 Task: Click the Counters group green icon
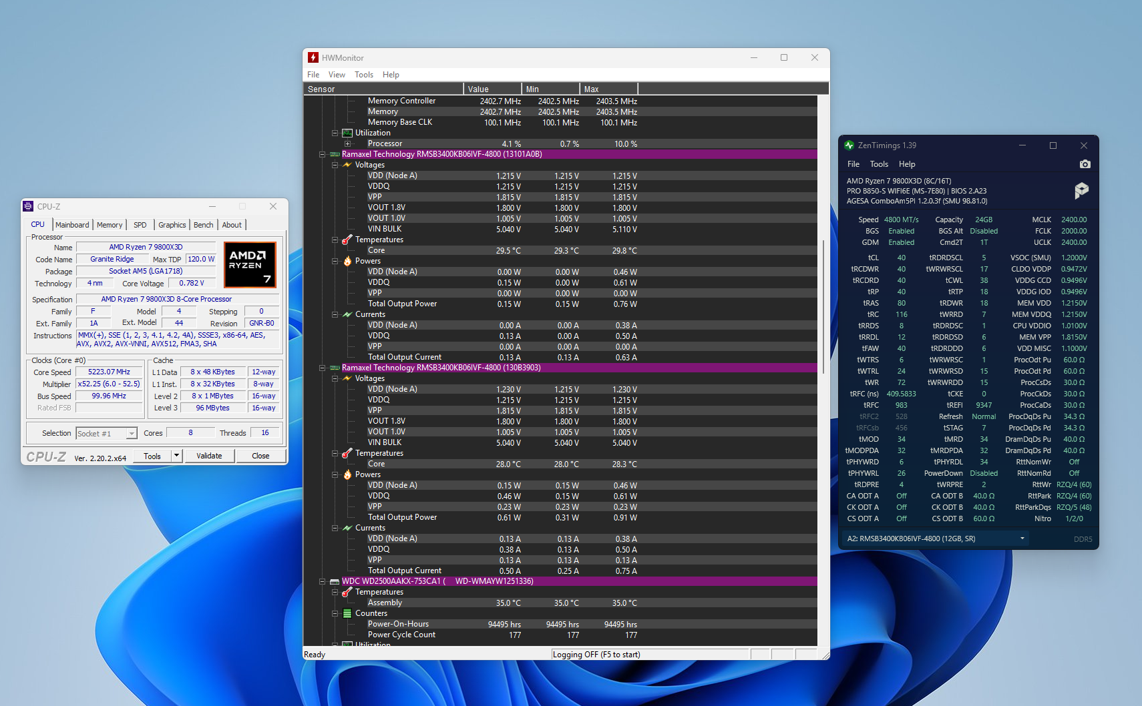click(x=347, y=613)
